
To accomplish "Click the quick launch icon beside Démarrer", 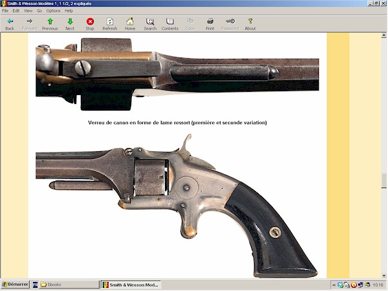I will click(35, 285).
